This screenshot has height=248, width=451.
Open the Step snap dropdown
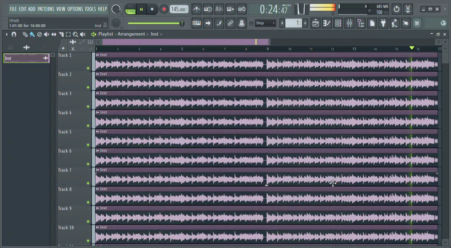(265, 23)
